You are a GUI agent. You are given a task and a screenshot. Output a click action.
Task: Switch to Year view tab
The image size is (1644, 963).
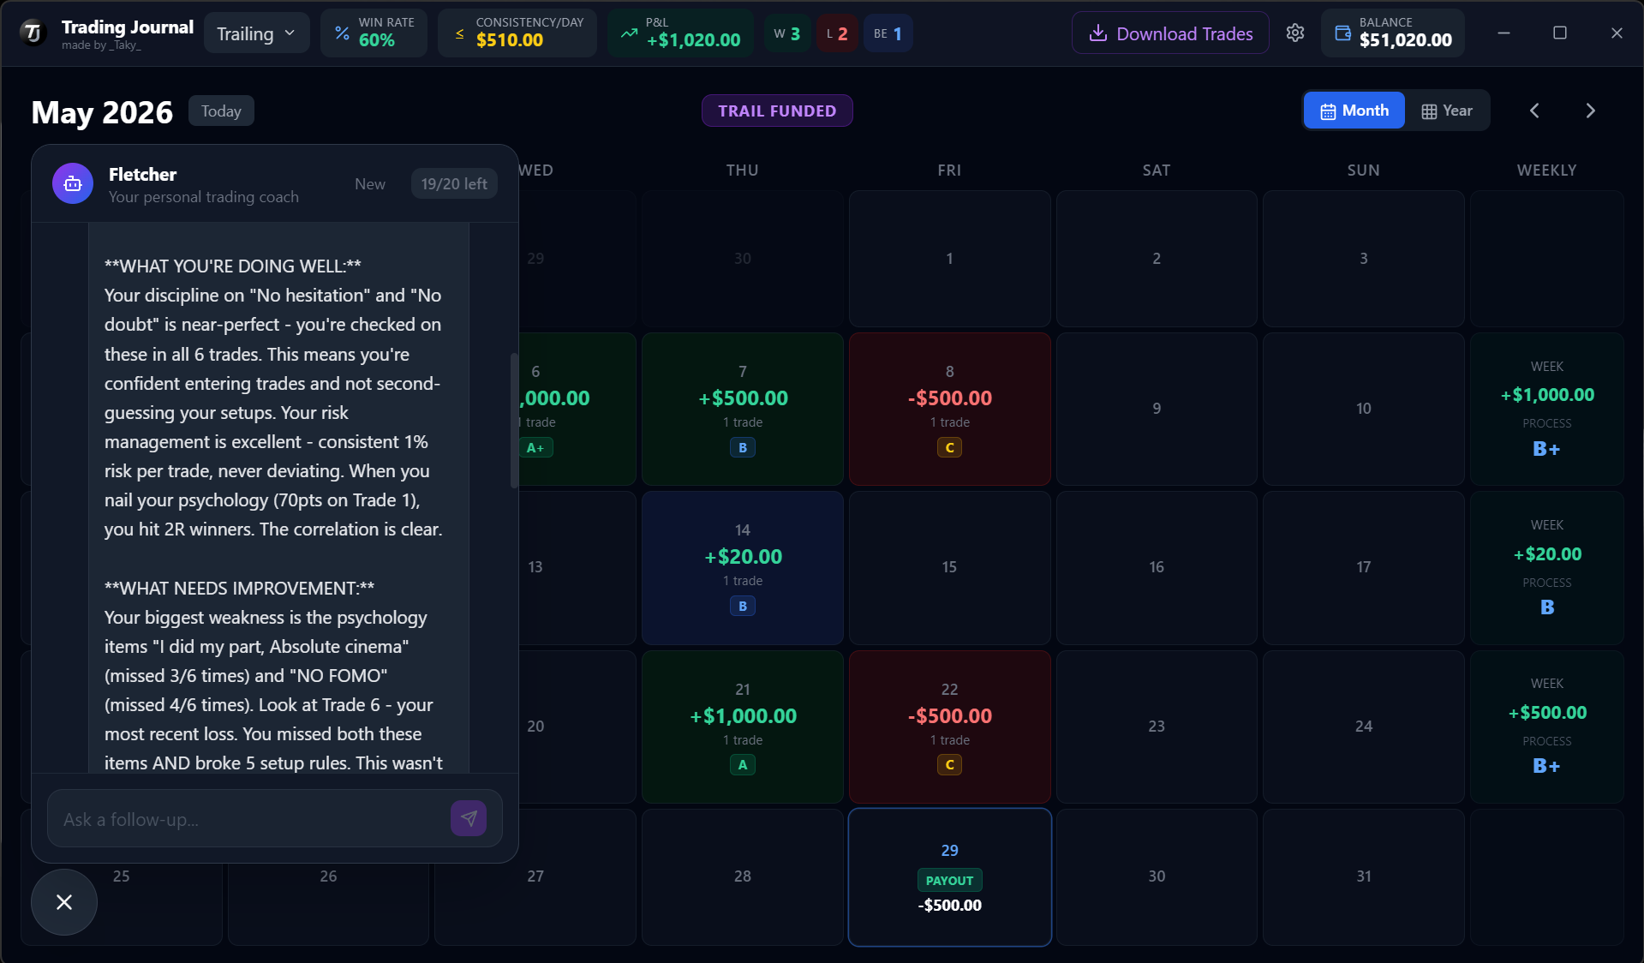1446,111
